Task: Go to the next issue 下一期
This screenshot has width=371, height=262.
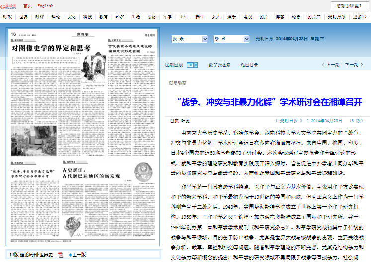Action: point(354,65)
